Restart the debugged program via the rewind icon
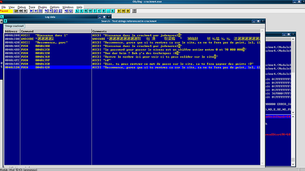The image size is (305, 171). tap(21, 11)
